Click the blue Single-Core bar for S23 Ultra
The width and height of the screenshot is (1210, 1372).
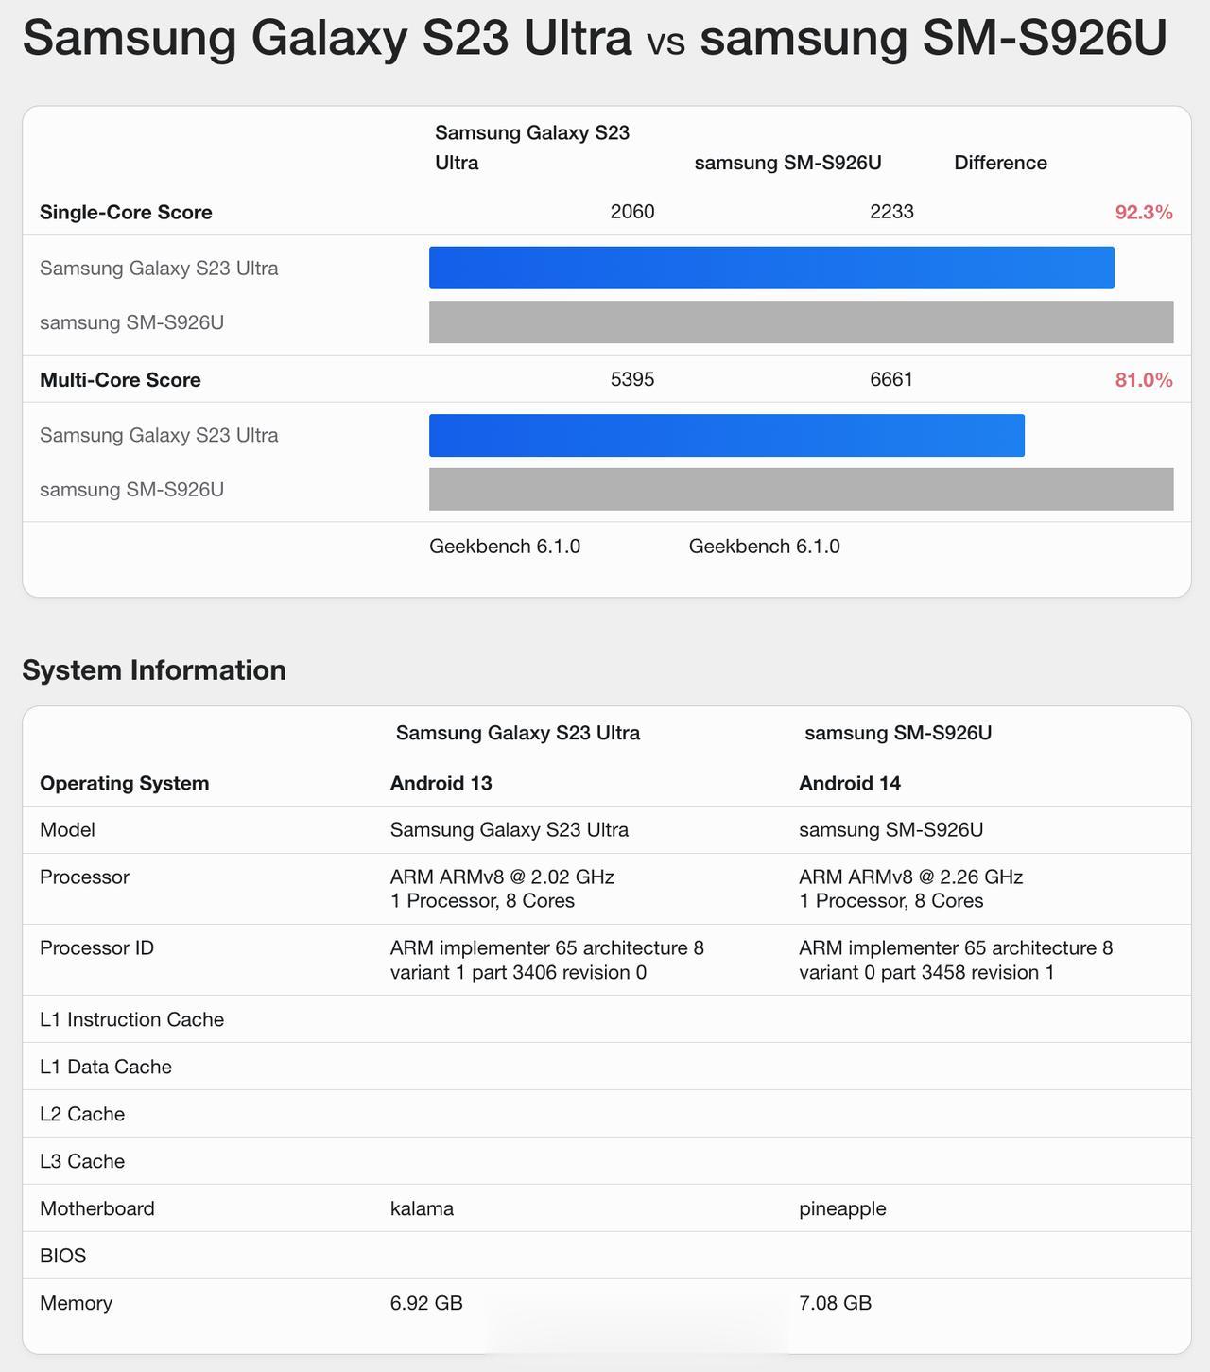(771, 268)
